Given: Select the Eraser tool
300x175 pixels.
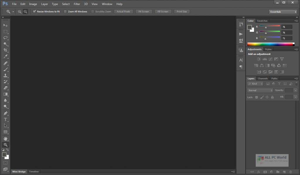Looking at the screenshot, I should point(5,88).
